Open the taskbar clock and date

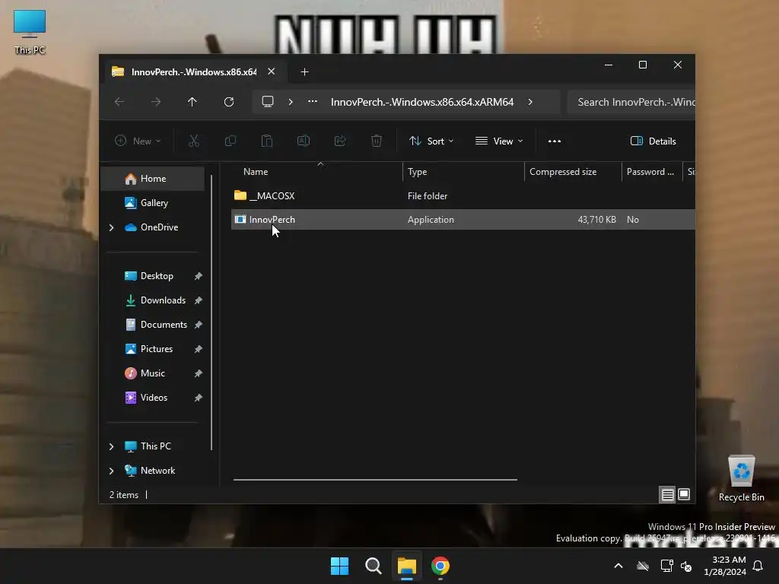[x=725, y=566]
